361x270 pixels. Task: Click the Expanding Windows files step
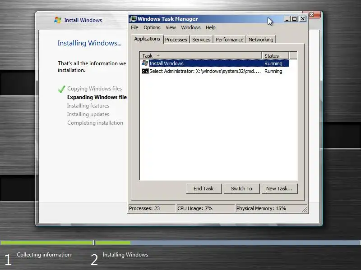point(97,97)
